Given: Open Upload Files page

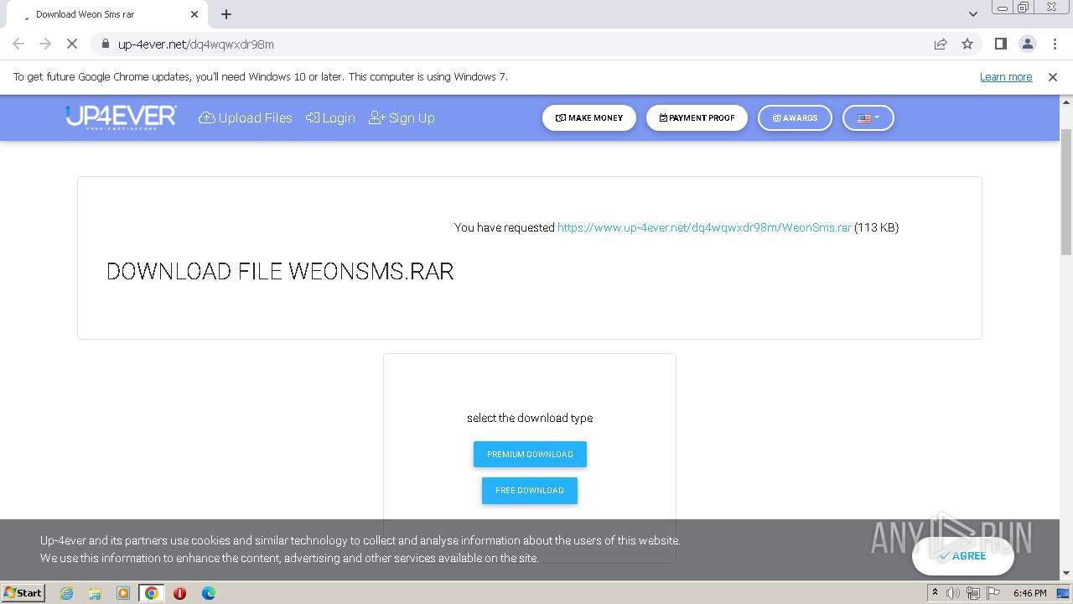Looking at the screenshot, I should click(246, 117).
